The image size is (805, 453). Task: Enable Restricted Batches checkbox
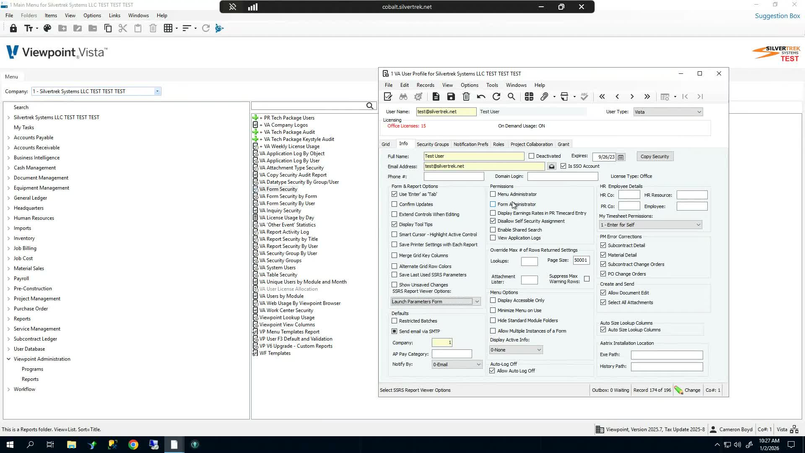[x=395, y=321]
